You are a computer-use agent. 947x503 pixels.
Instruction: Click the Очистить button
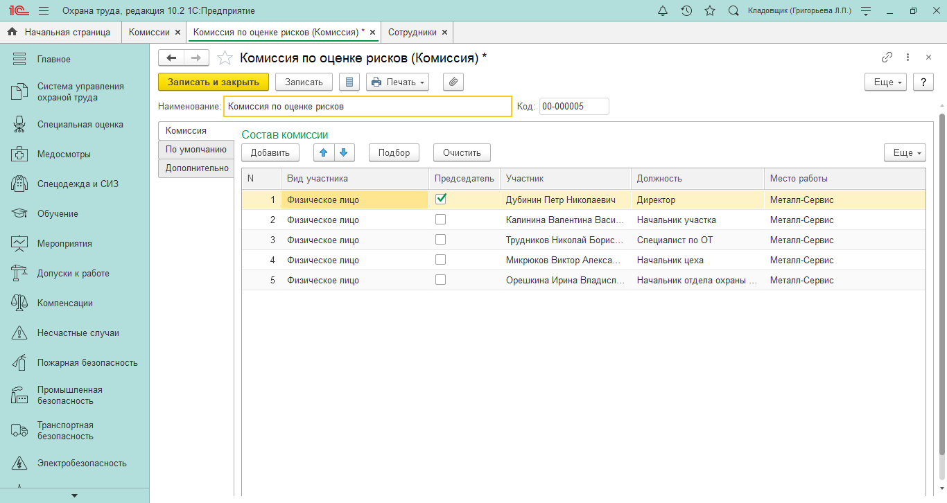462,152
